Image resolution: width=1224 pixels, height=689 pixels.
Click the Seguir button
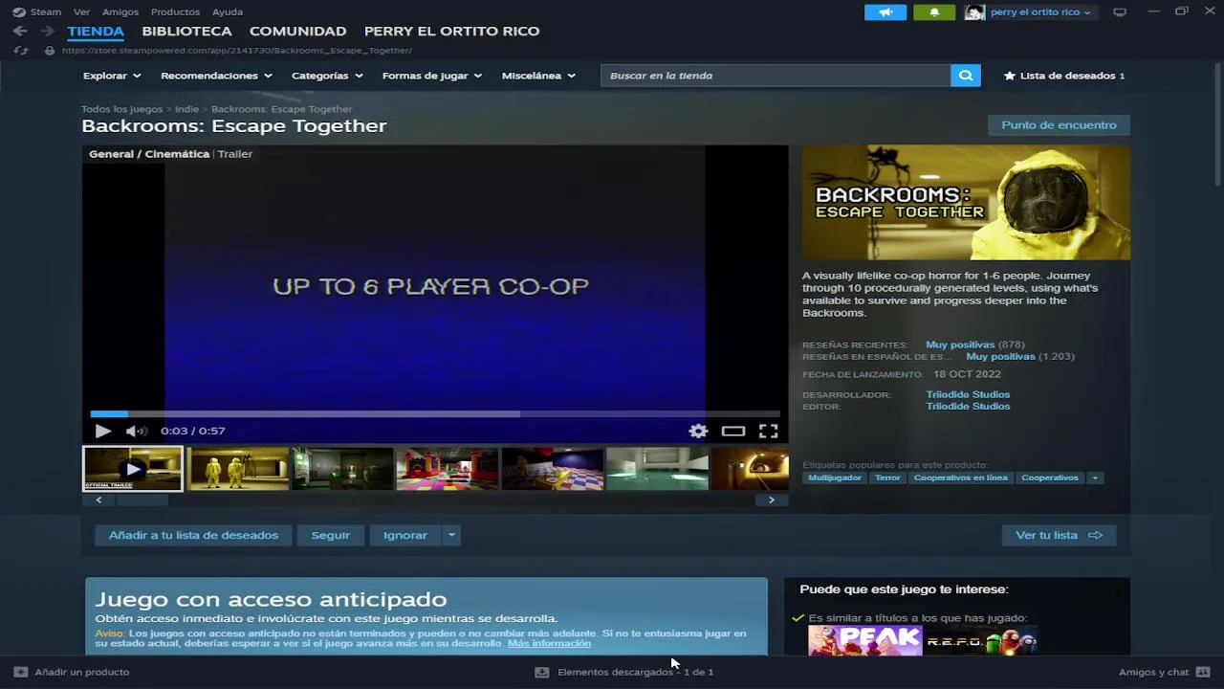331,535
